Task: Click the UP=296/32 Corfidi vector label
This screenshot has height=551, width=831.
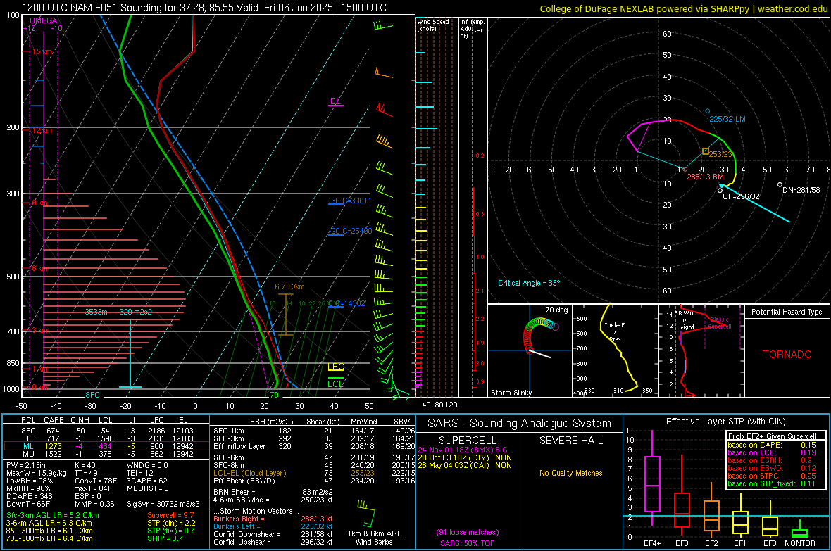Action: tap(741, 196)
